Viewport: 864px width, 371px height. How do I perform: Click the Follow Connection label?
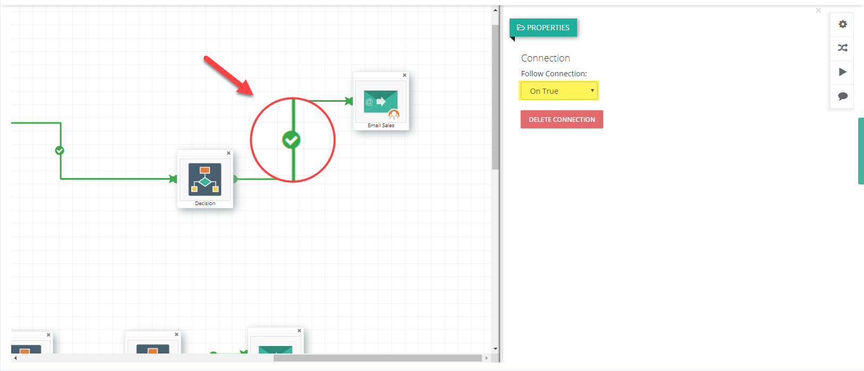coord(554,74)
